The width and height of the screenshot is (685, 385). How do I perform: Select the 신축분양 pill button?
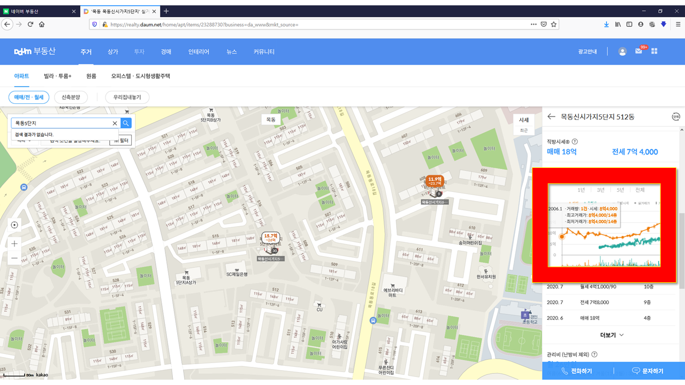coord(71,97)
